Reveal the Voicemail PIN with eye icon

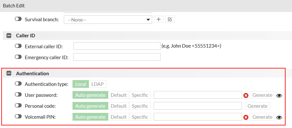point(279,117)
